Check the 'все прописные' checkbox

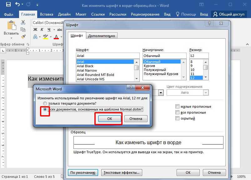pos(178,112)
